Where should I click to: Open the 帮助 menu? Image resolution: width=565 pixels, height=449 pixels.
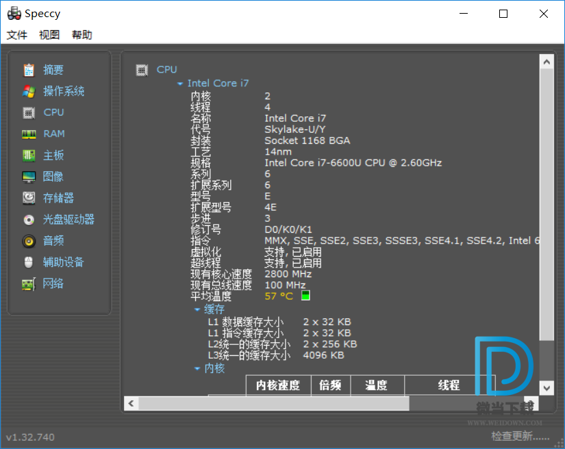(82, 35)
